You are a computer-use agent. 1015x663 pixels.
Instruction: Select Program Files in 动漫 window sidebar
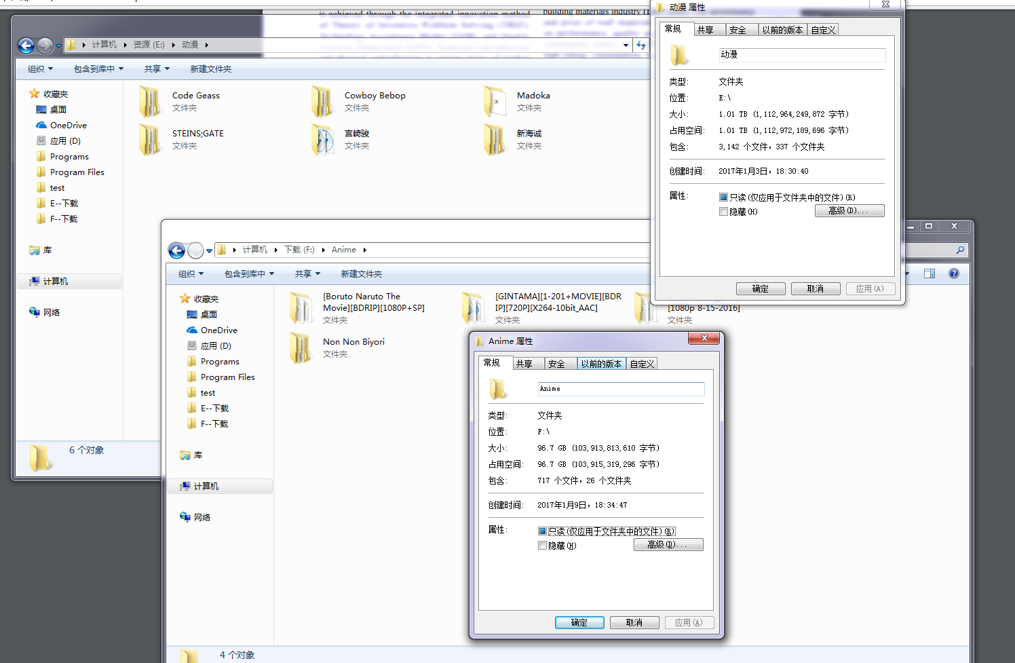coord(70,172)
